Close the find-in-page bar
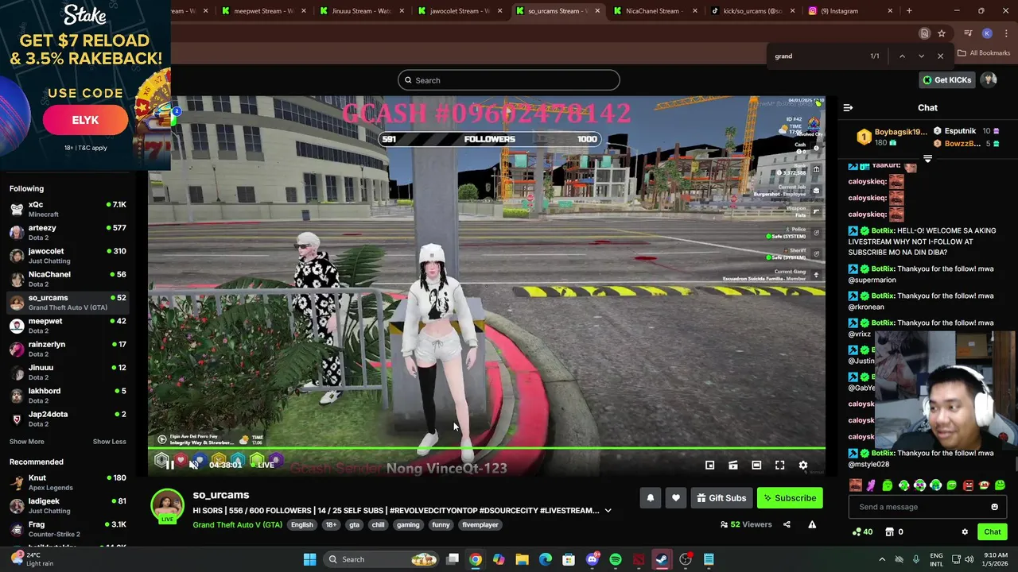The width and height of the screenshot is (1018, 572). pyautogui.click(x=940, y=56)
